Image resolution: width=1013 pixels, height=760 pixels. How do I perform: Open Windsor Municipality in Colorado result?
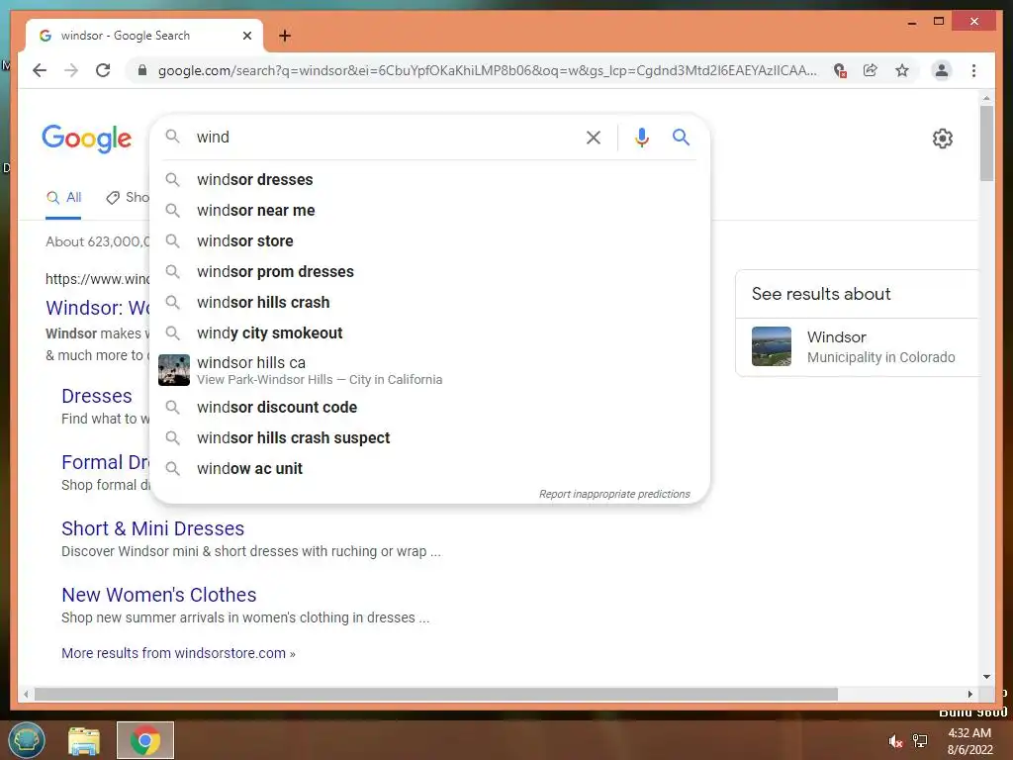857,347
